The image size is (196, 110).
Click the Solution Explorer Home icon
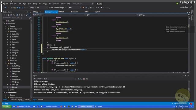pyautogui.click(x=9, y=15)
